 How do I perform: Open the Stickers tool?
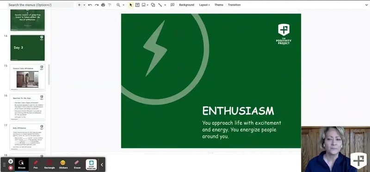(63, 164)
